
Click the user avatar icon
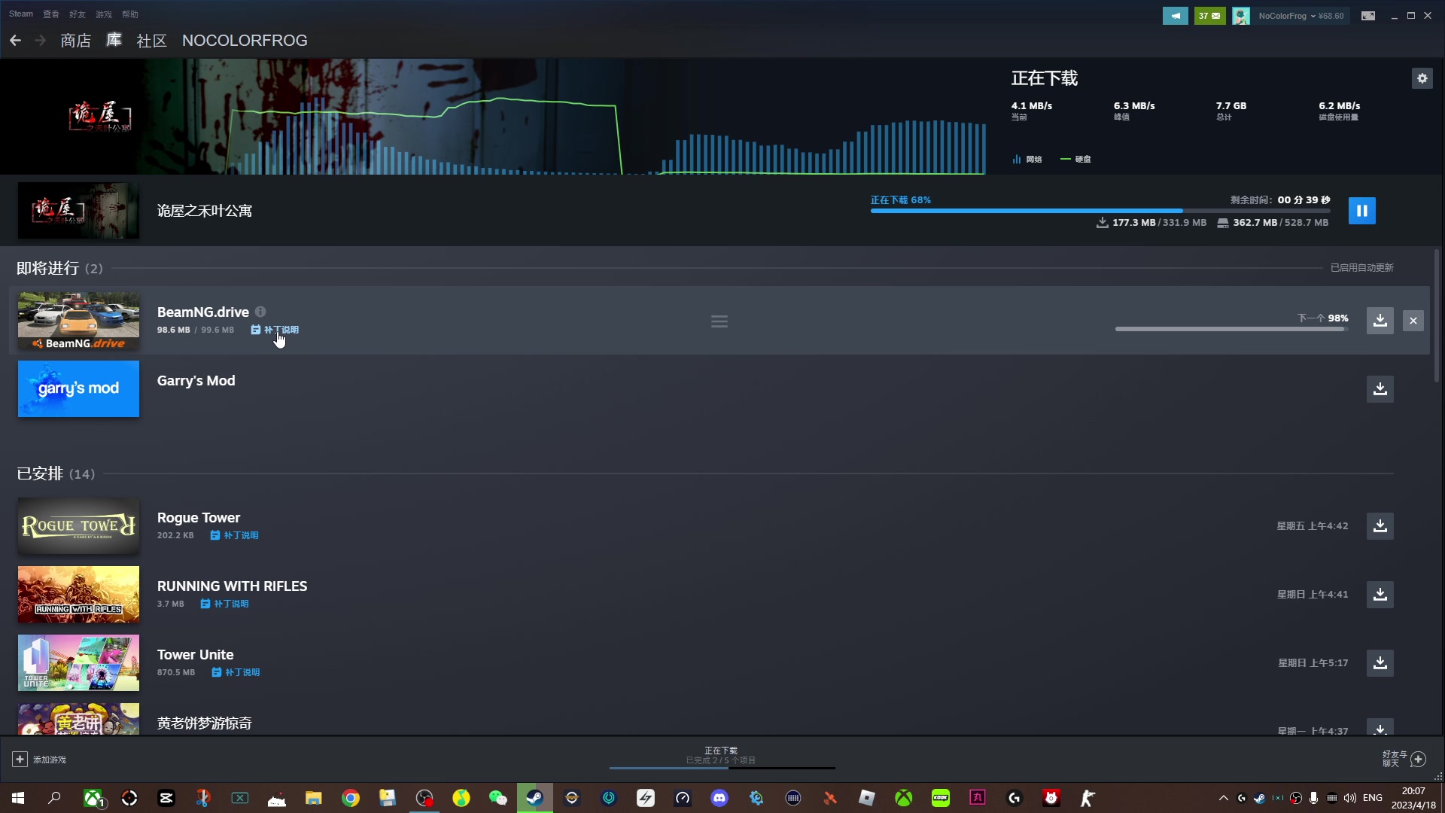point(1241,16)
